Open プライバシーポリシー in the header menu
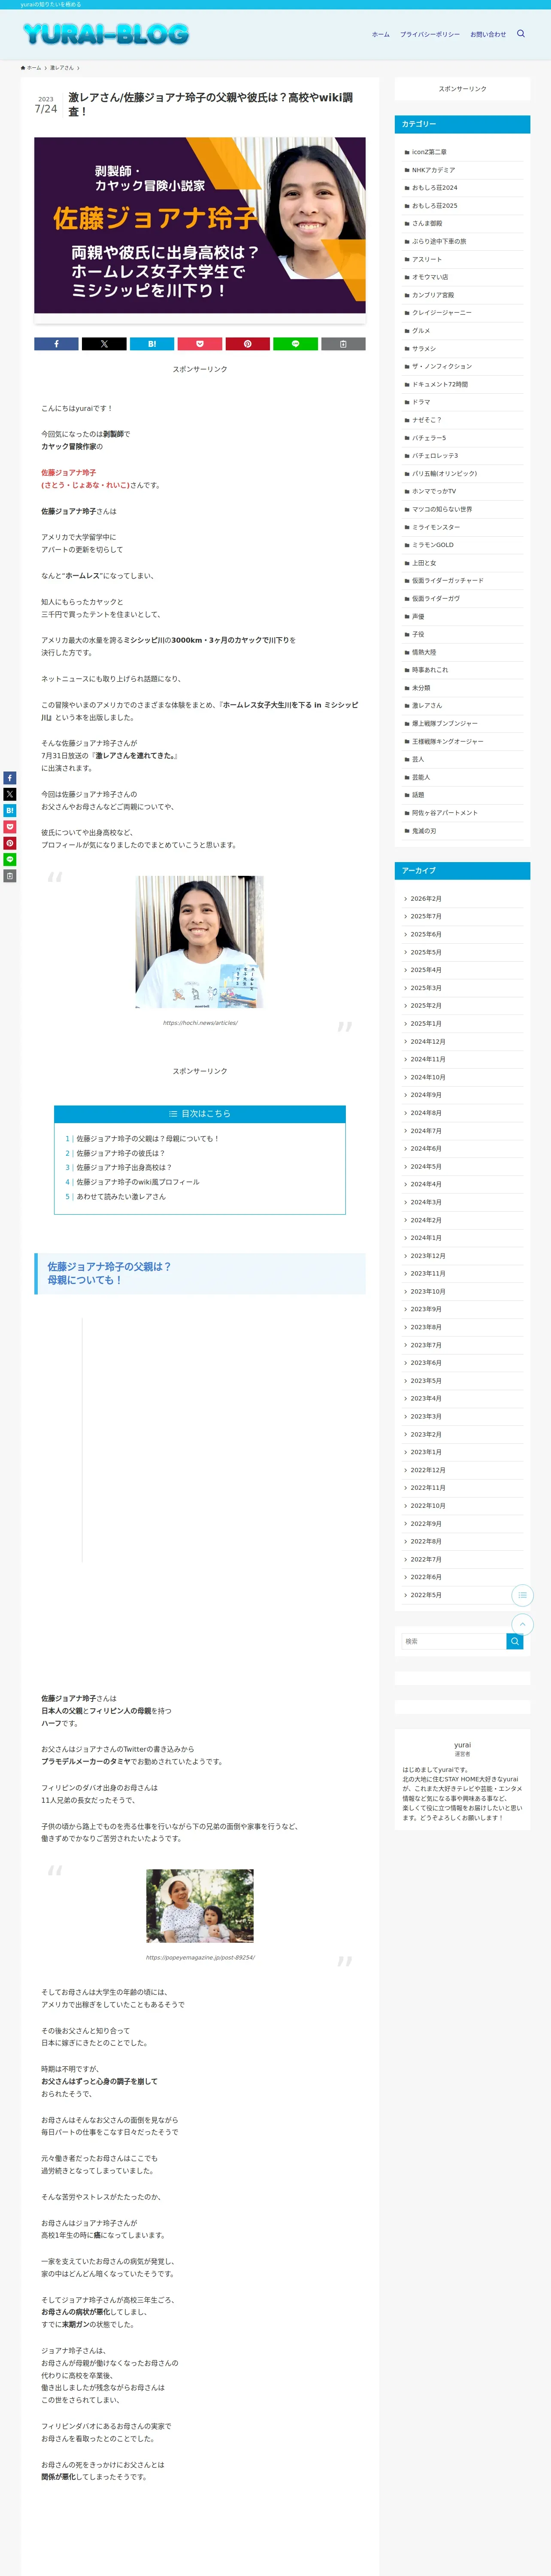551x2576 pixels. coord(430,34)
